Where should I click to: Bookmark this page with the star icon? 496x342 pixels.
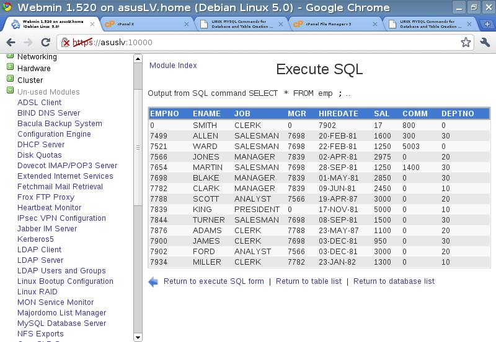pos(466,43)
